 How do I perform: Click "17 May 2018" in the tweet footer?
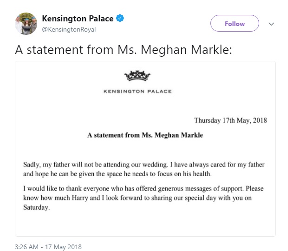coord(62,246)
